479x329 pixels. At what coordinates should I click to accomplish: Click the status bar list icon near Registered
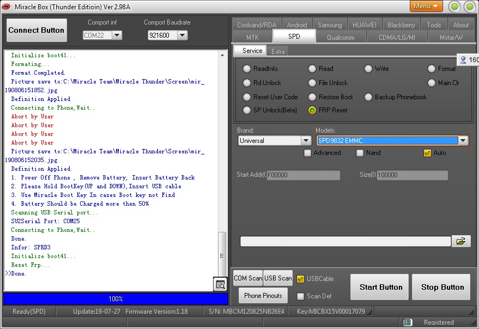click(x=407, y=322)
